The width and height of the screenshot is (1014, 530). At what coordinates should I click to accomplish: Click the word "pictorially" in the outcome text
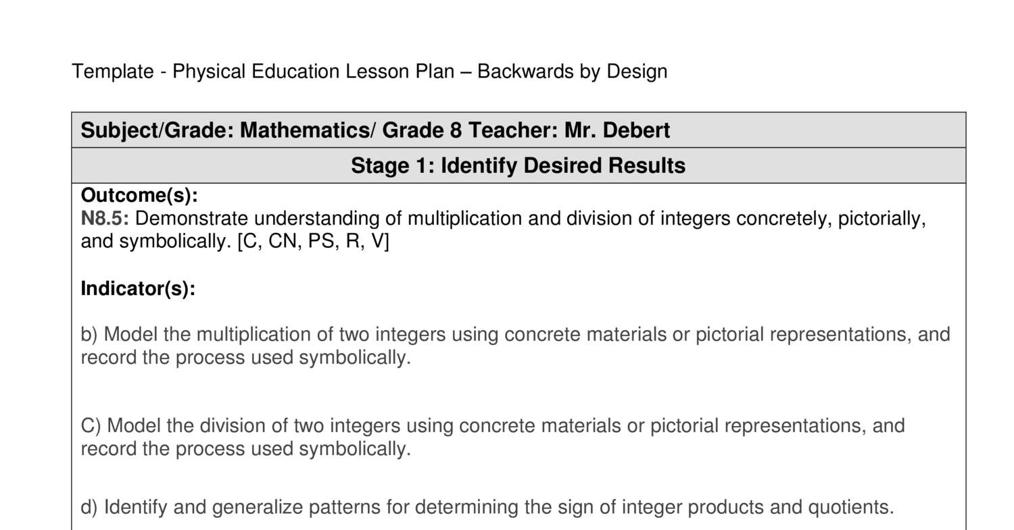[x=879, y=219]
